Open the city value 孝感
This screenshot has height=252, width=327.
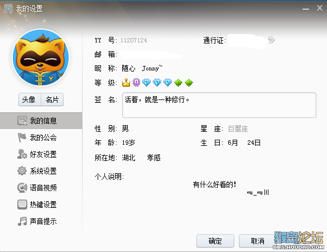(x=153, y=158)
